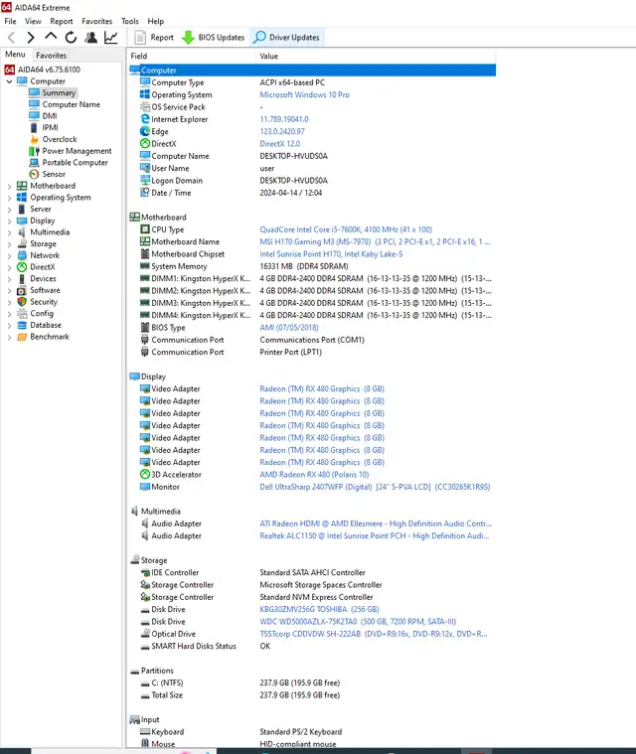Refresh the report with the Refresh icon

point(71,37)
